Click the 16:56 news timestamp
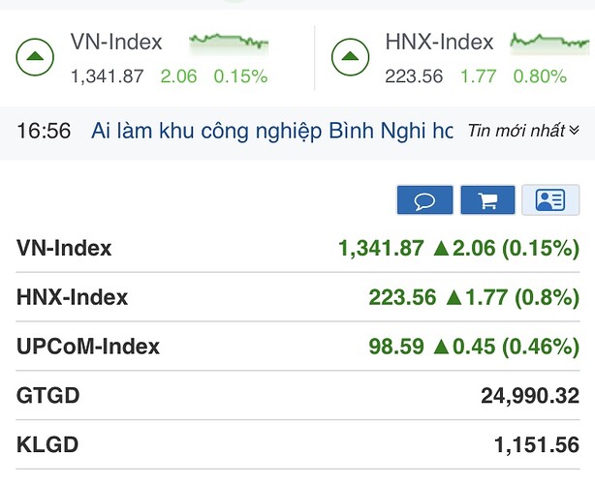The height and width of the screenshot is (484, 595). tap(45, 131)
